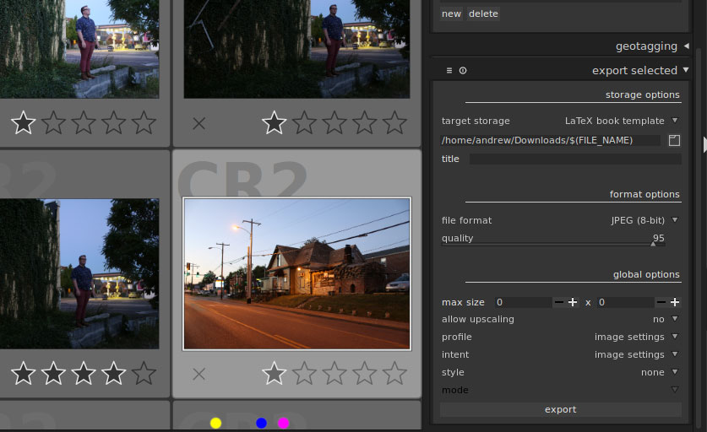Click the new button

[x=451, y=13]
